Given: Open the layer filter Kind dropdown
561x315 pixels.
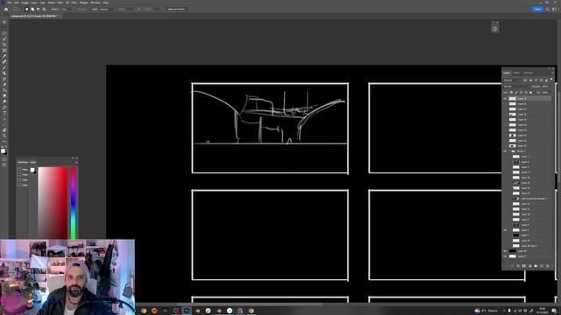Looking at the screenshot, I should 513,80.
